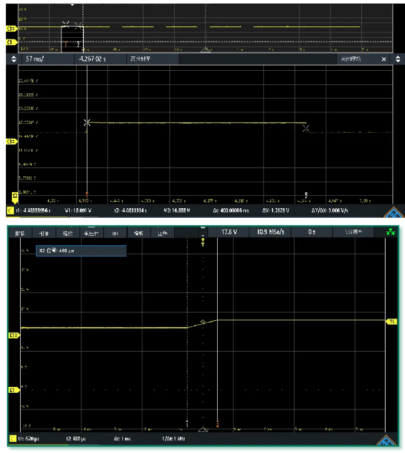Click the X cursor marker at waveform rising edge
This screenshot has height=453, width=405.
coord(88,123)
